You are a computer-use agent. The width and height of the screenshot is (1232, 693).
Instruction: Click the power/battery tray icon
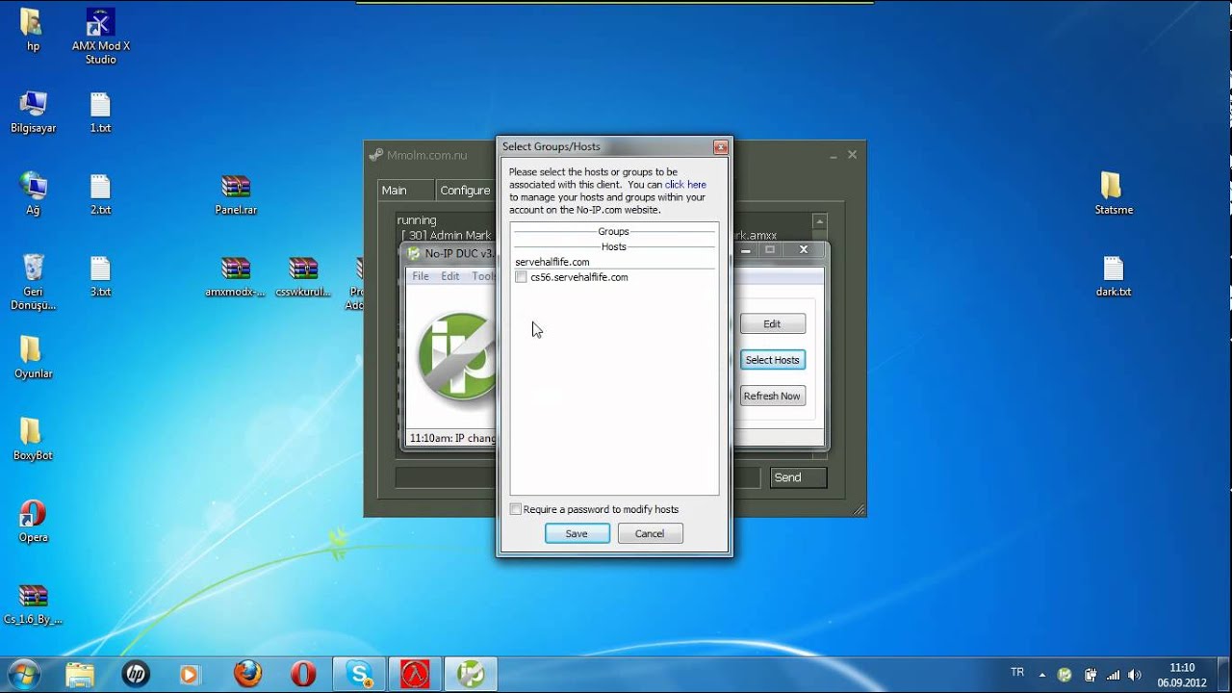(x=1091, y=675)
